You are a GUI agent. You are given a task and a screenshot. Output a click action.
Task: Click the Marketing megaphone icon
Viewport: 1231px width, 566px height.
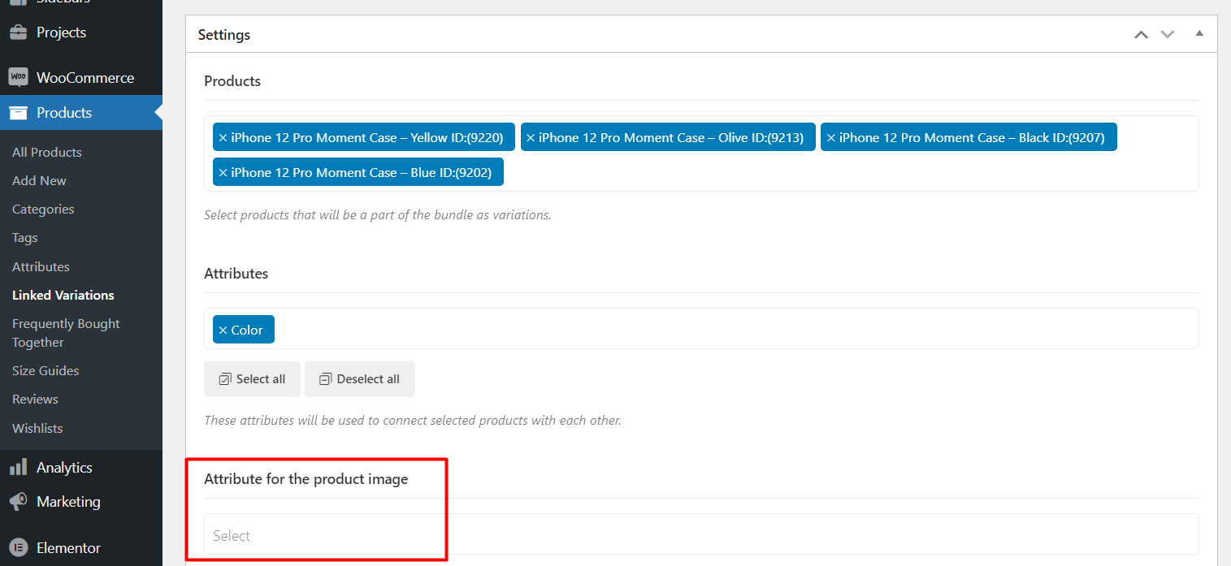click(x=18, y=501)
